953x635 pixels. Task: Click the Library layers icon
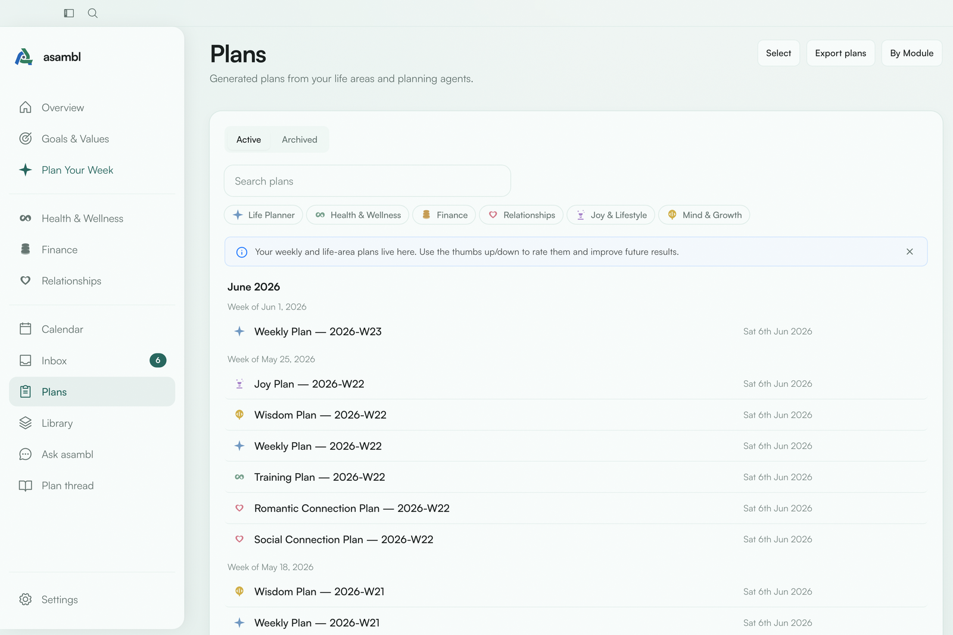coord(26,423)
